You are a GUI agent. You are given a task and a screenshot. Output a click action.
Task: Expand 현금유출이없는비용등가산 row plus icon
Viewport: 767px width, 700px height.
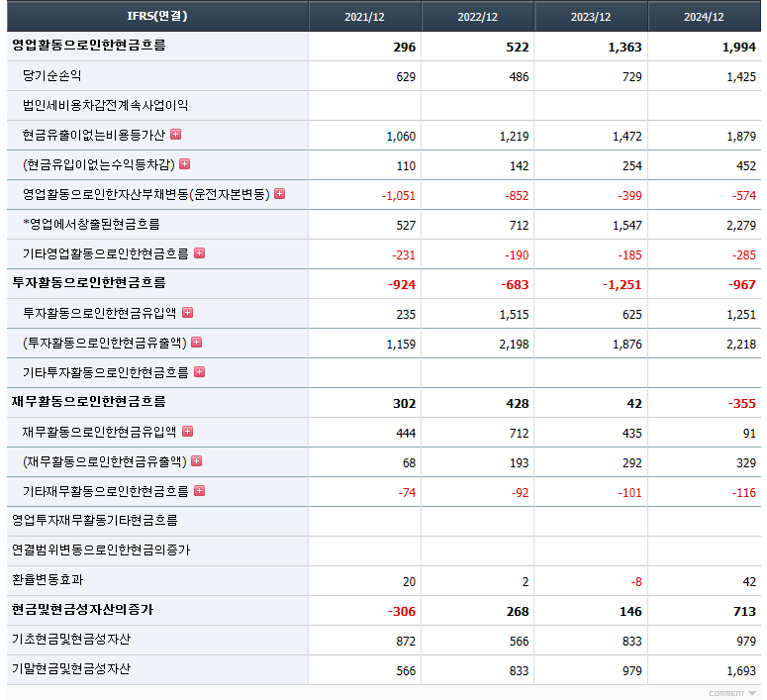click(175, 134)
